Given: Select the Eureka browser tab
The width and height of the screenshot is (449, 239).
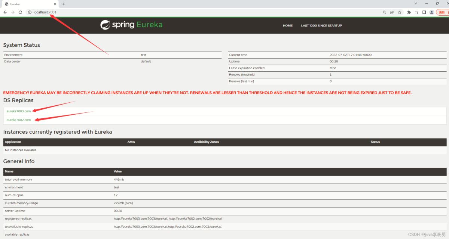Looking at the screenshot, I should [x=26, y=4].
